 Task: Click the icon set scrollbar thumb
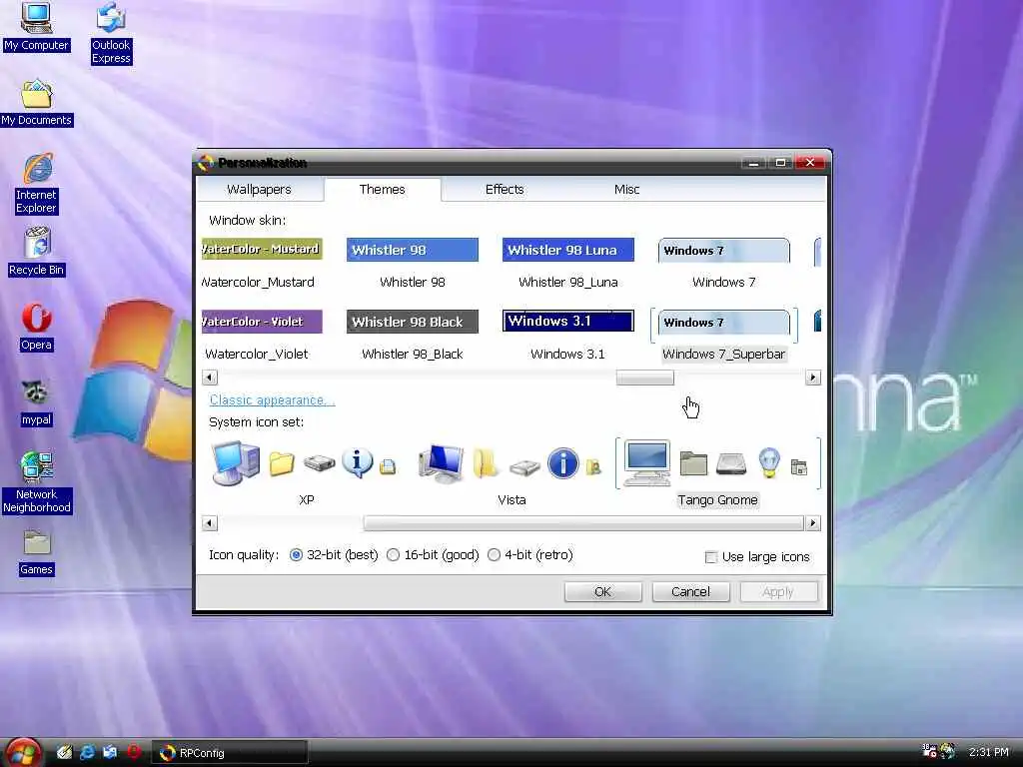(x=583, y=523)
